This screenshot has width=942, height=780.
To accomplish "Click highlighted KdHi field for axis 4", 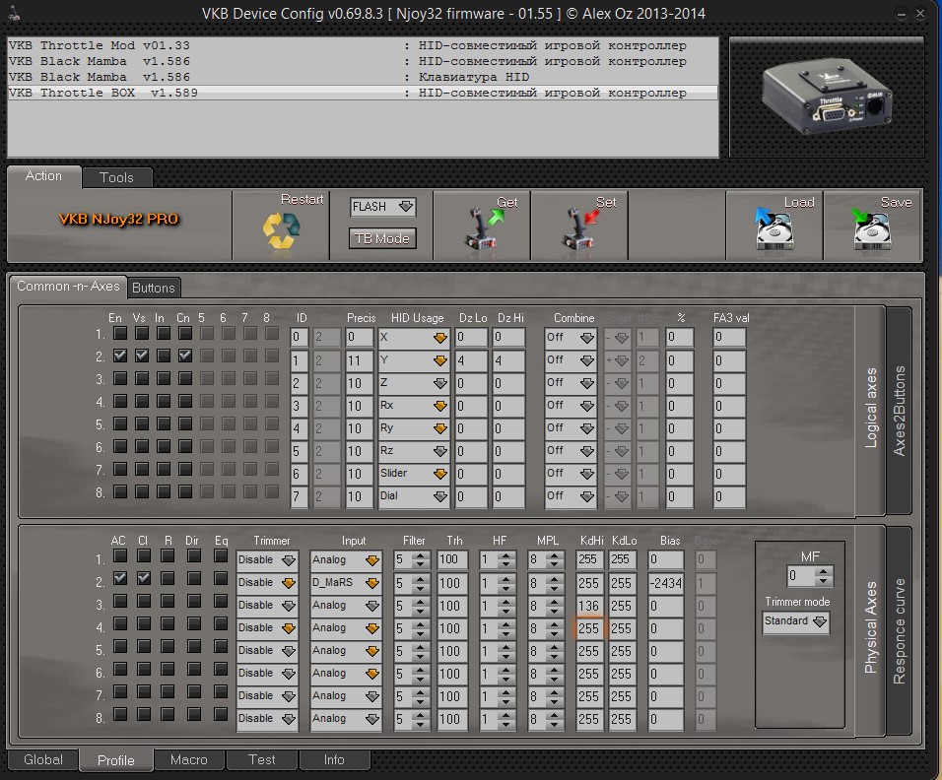I will pos(589,628).
